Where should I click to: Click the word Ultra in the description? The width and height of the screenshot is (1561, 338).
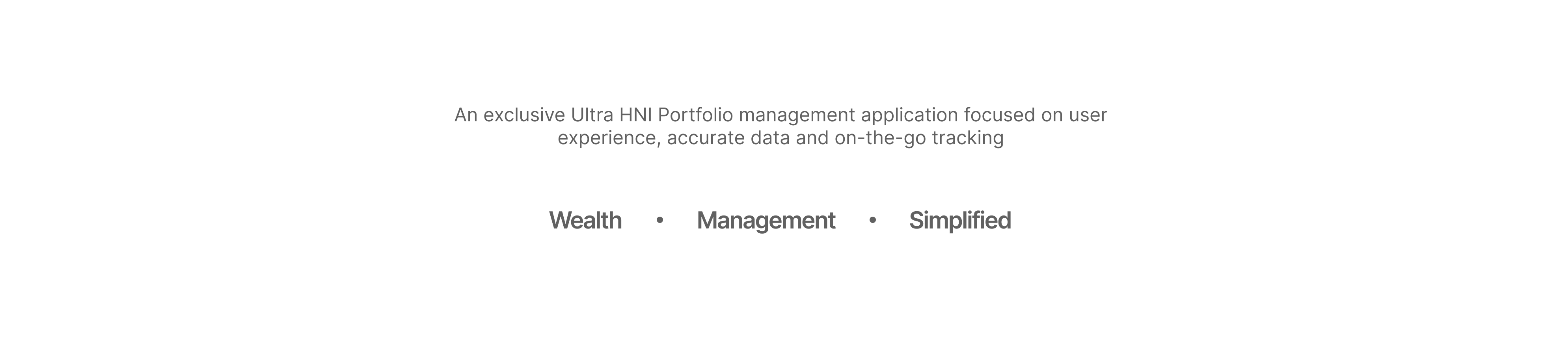(592, 115)
